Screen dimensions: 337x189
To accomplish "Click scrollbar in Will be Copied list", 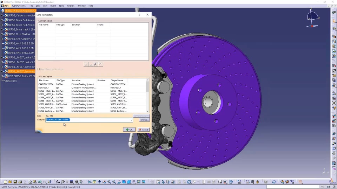I will 147,86.
